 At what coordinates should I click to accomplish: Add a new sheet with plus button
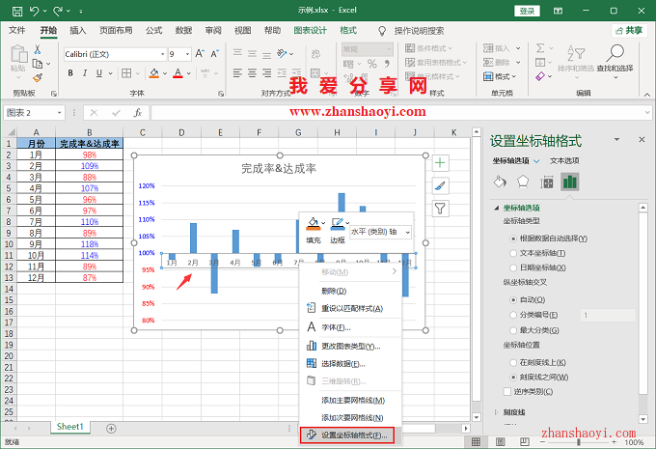coord(111,429)
